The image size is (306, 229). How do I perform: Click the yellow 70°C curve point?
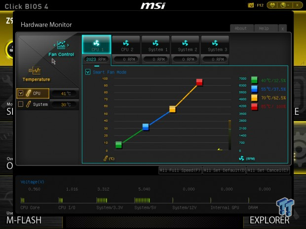[173, 109]
